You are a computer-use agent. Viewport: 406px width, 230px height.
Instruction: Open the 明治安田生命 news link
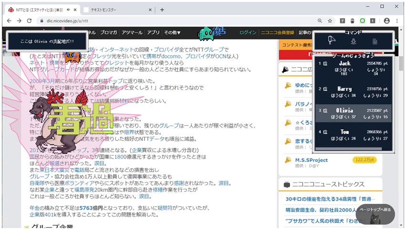tap(321, 210)
